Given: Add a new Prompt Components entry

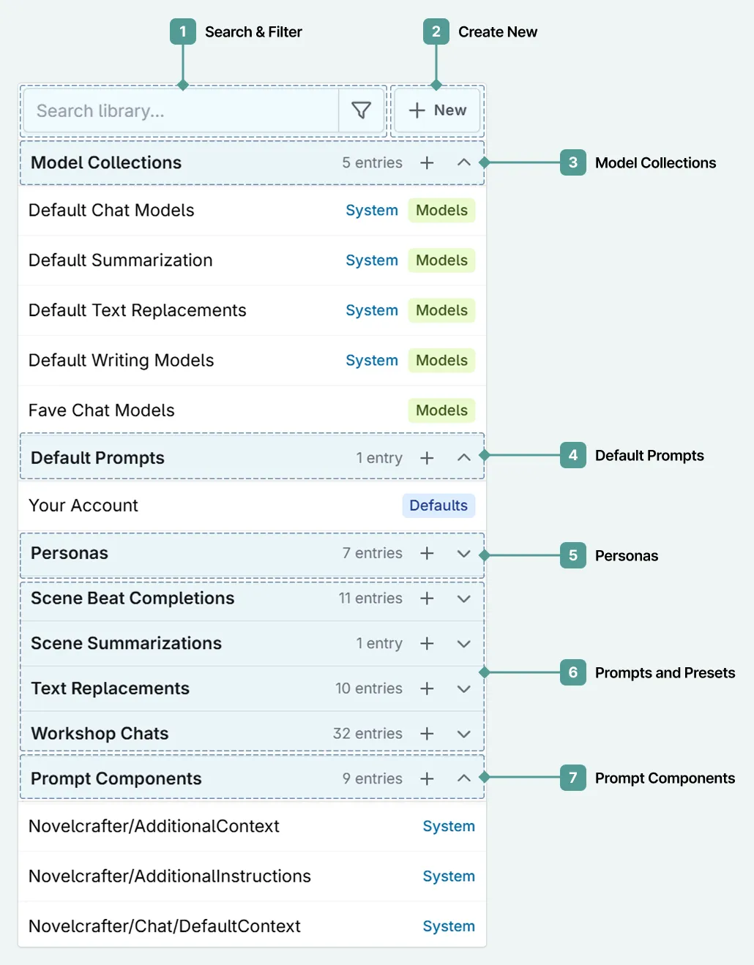Looking at the screenshot, I should (427, 779).
